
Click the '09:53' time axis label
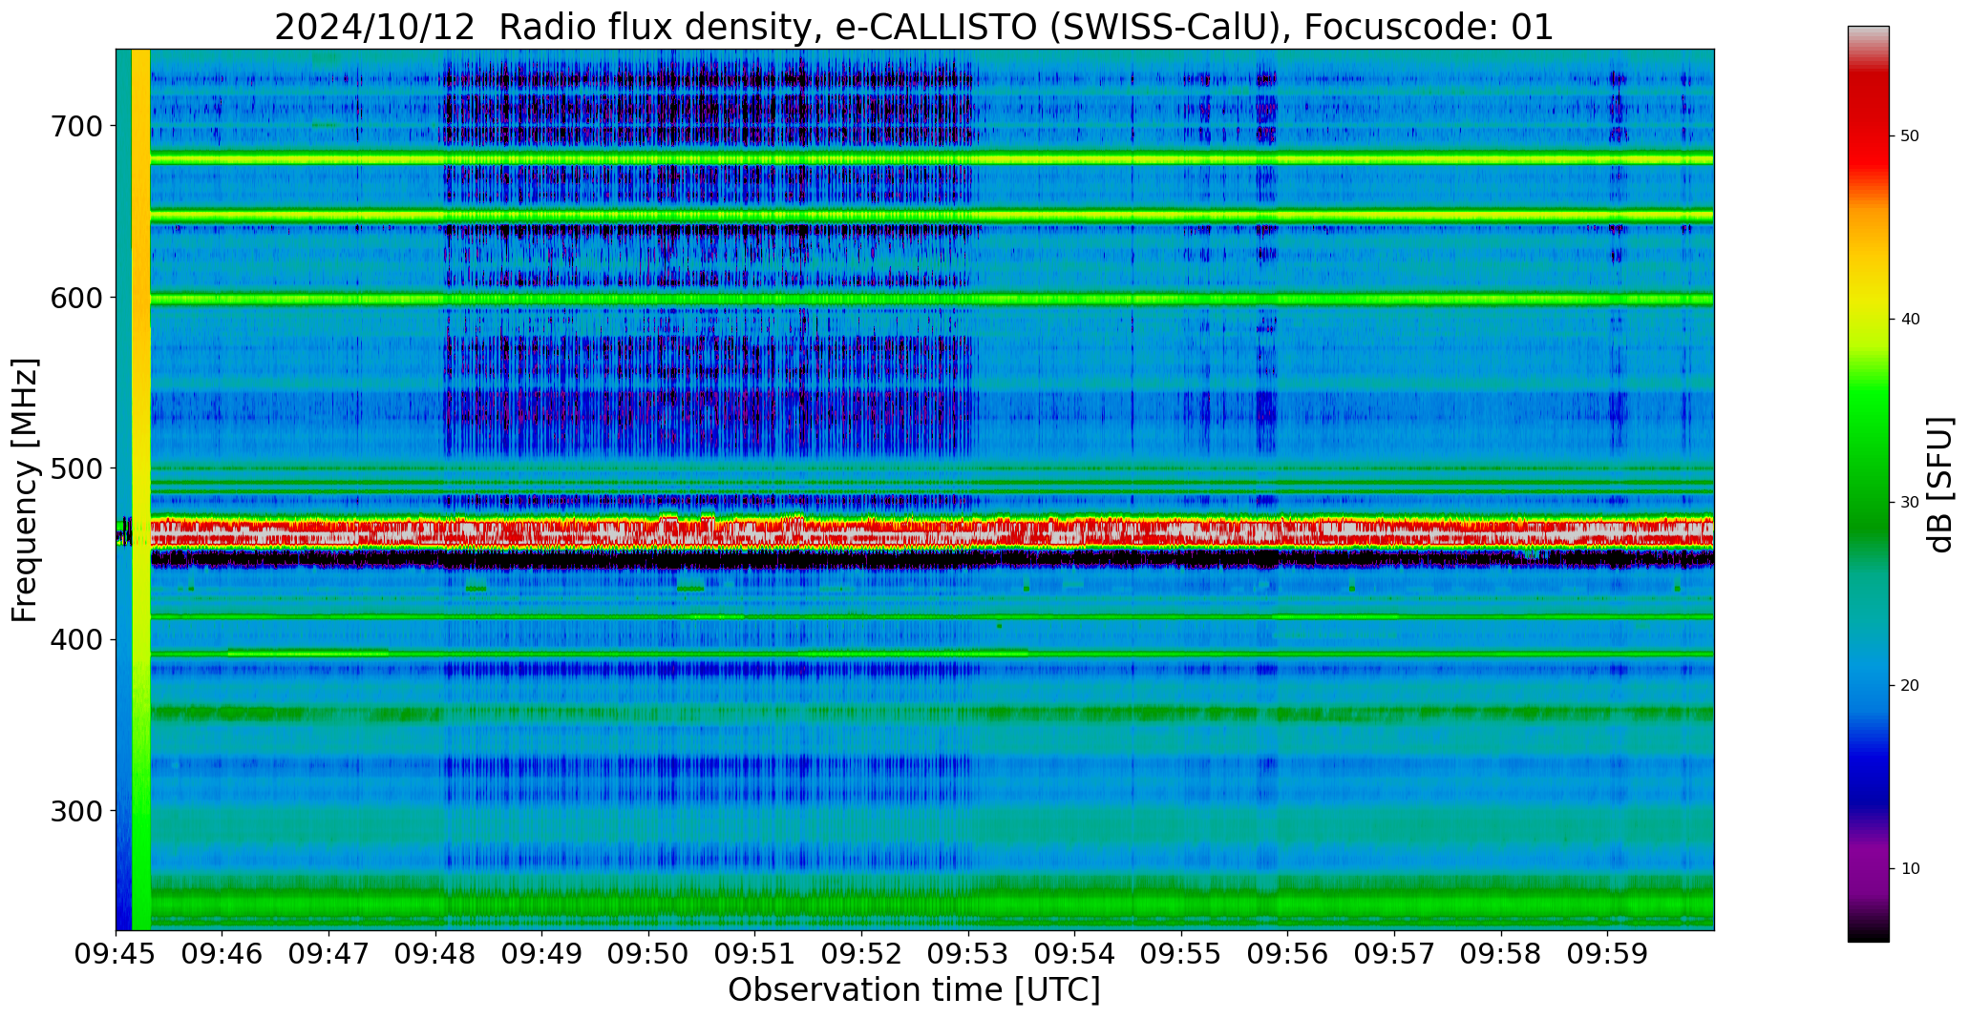pos(968,954)
